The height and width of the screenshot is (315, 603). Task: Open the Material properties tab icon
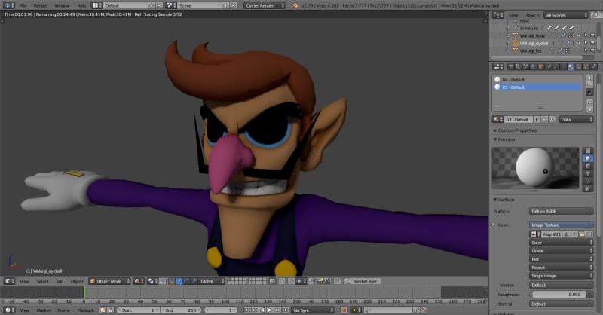pos(571,66)
